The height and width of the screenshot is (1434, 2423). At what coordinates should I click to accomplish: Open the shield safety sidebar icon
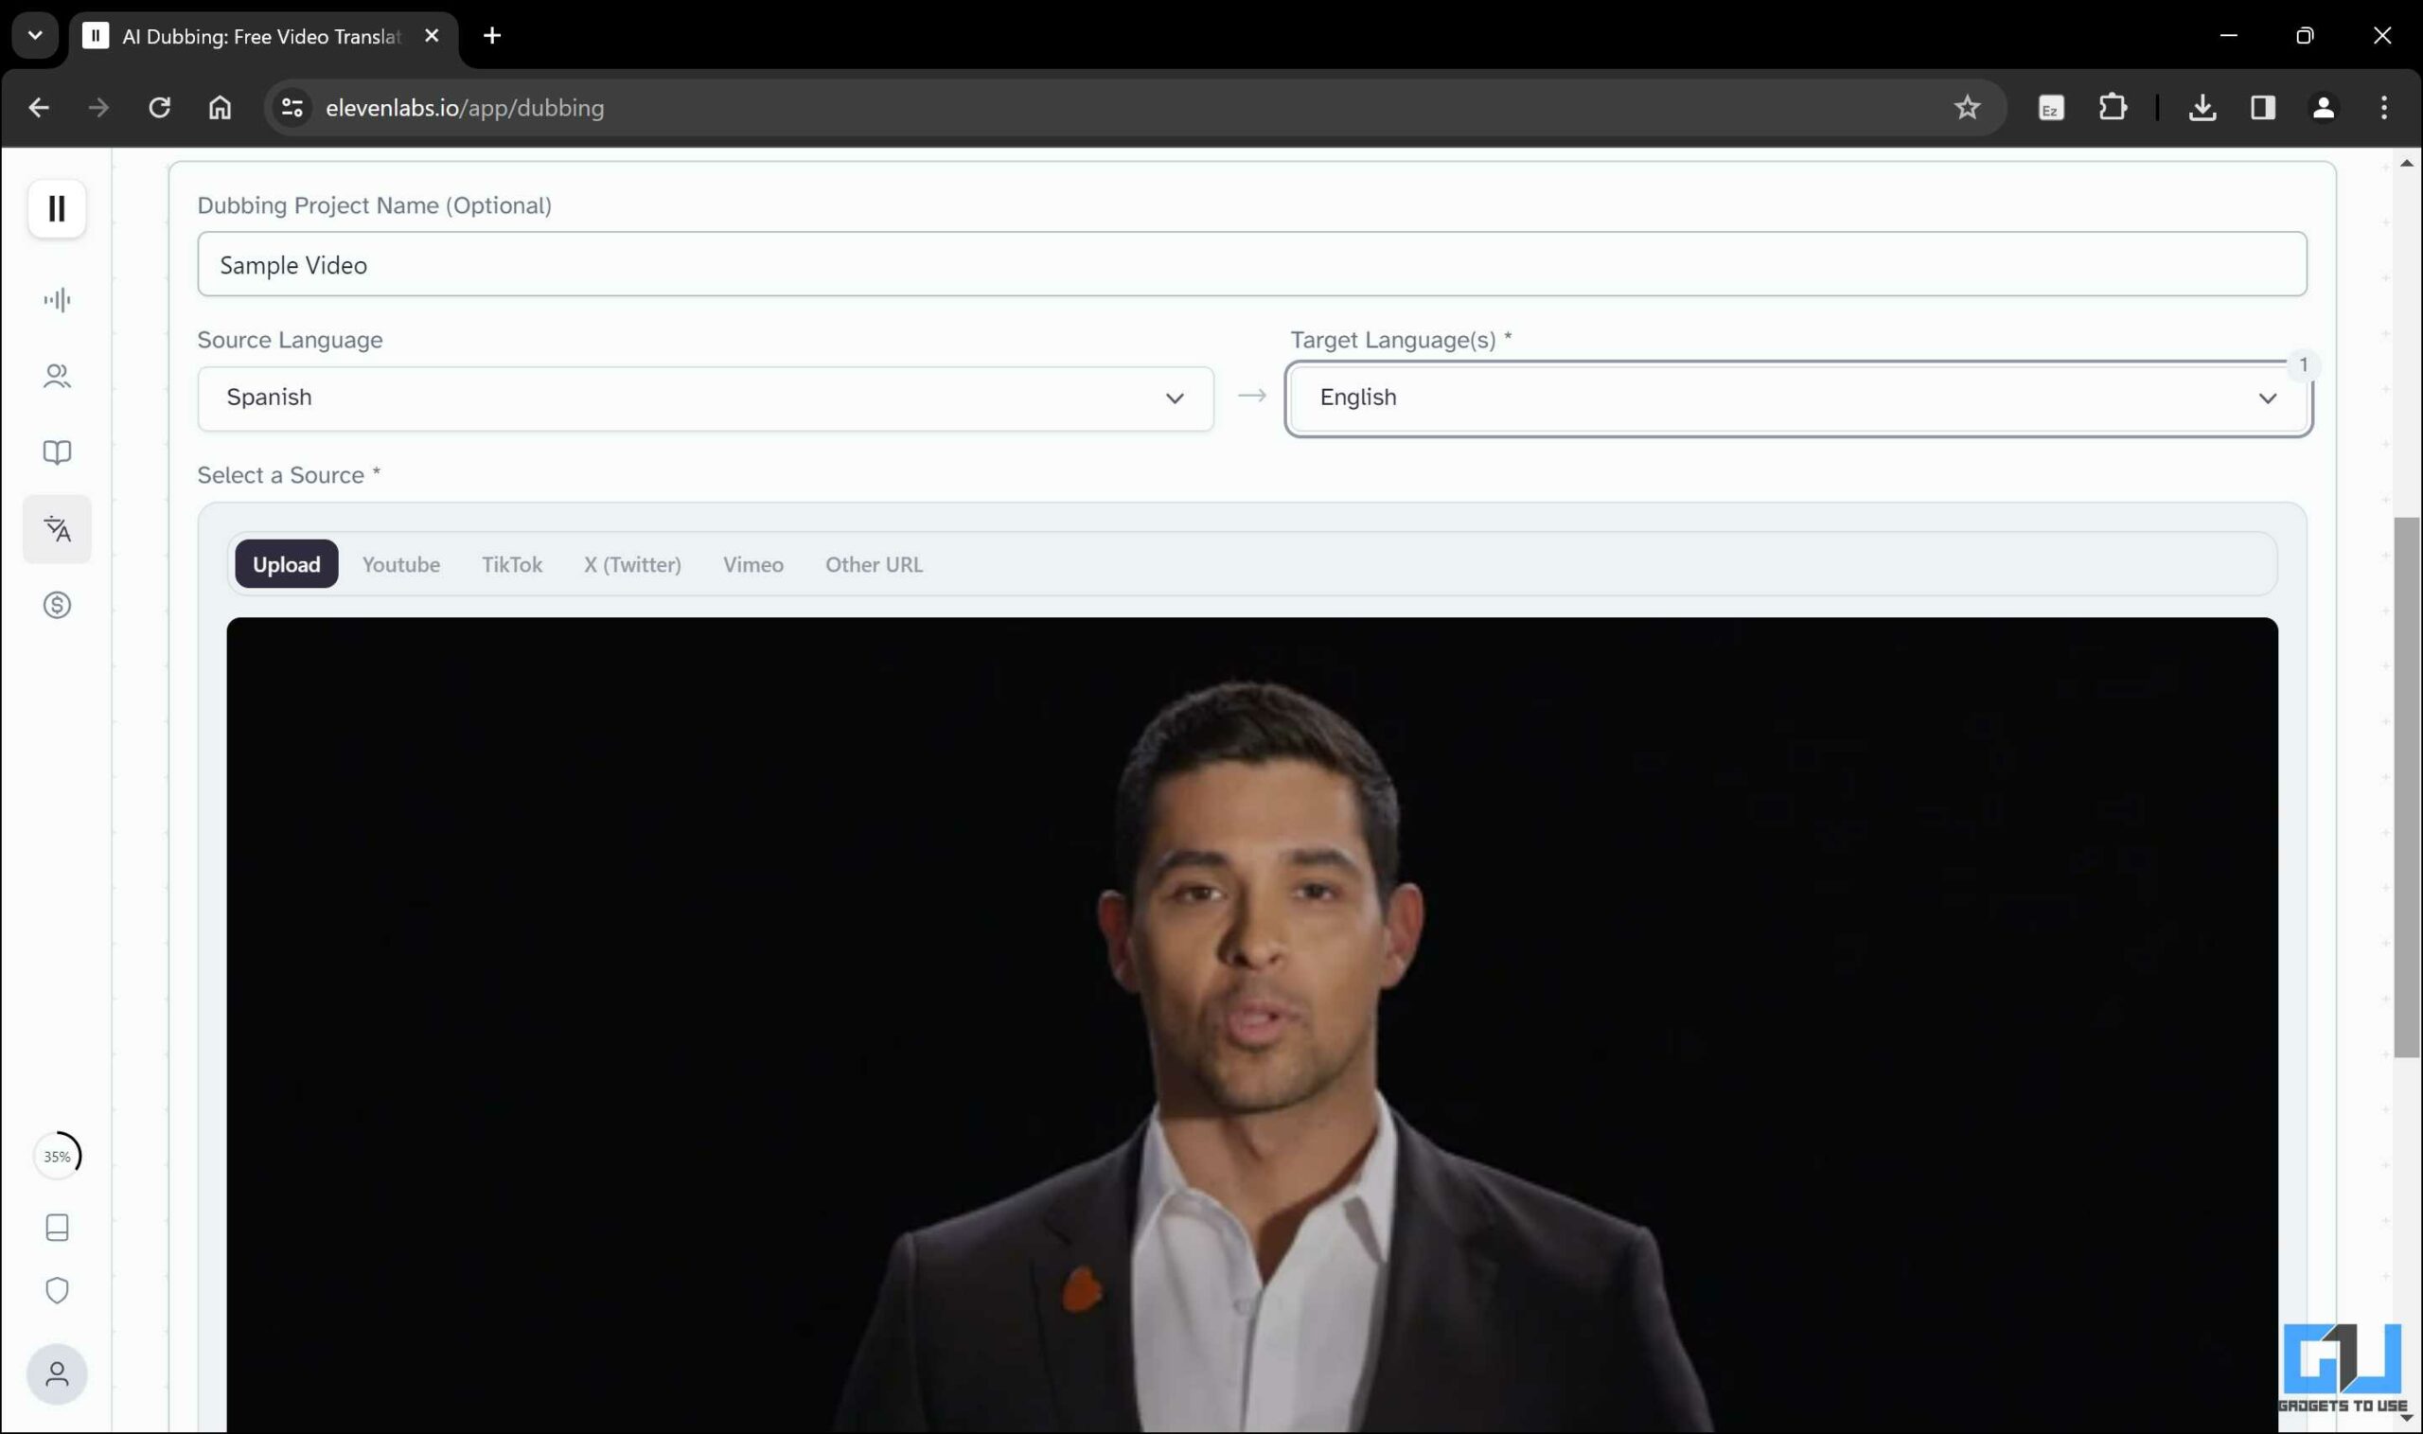[x=57, y=1290]
